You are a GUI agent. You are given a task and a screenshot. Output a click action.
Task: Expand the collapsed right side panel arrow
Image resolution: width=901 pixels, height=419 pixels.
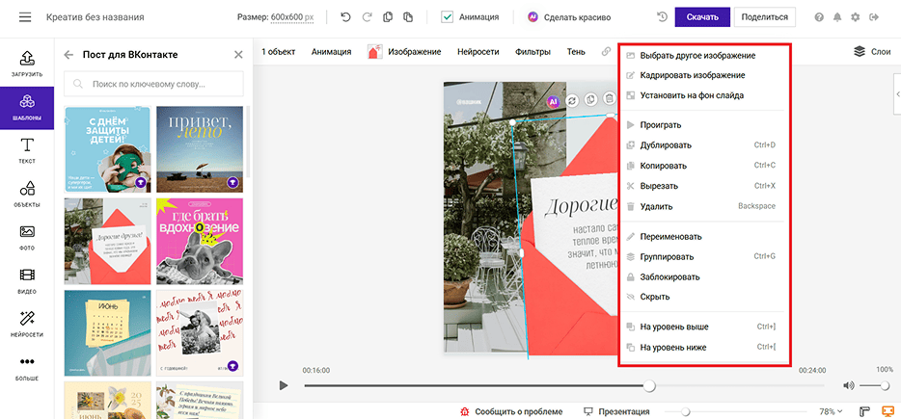tap(897, 94)
